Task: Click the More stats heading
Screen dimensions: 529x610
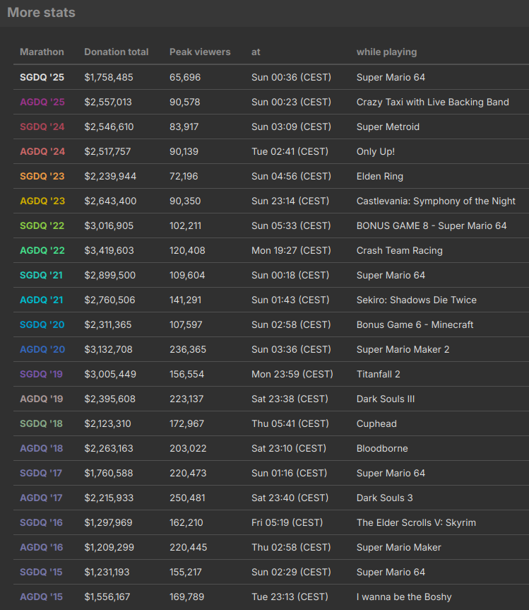Action: coord(41,13)
